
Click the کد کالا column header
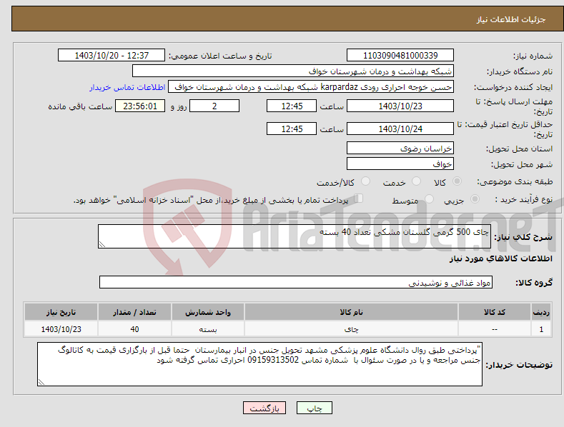pos(495,312)
